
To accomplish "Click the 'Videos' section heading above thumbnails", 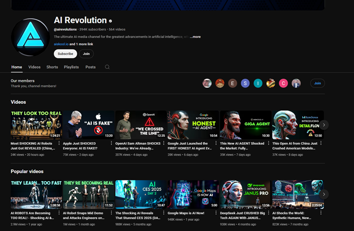I will pyautogui.click(x=18, y=102).
